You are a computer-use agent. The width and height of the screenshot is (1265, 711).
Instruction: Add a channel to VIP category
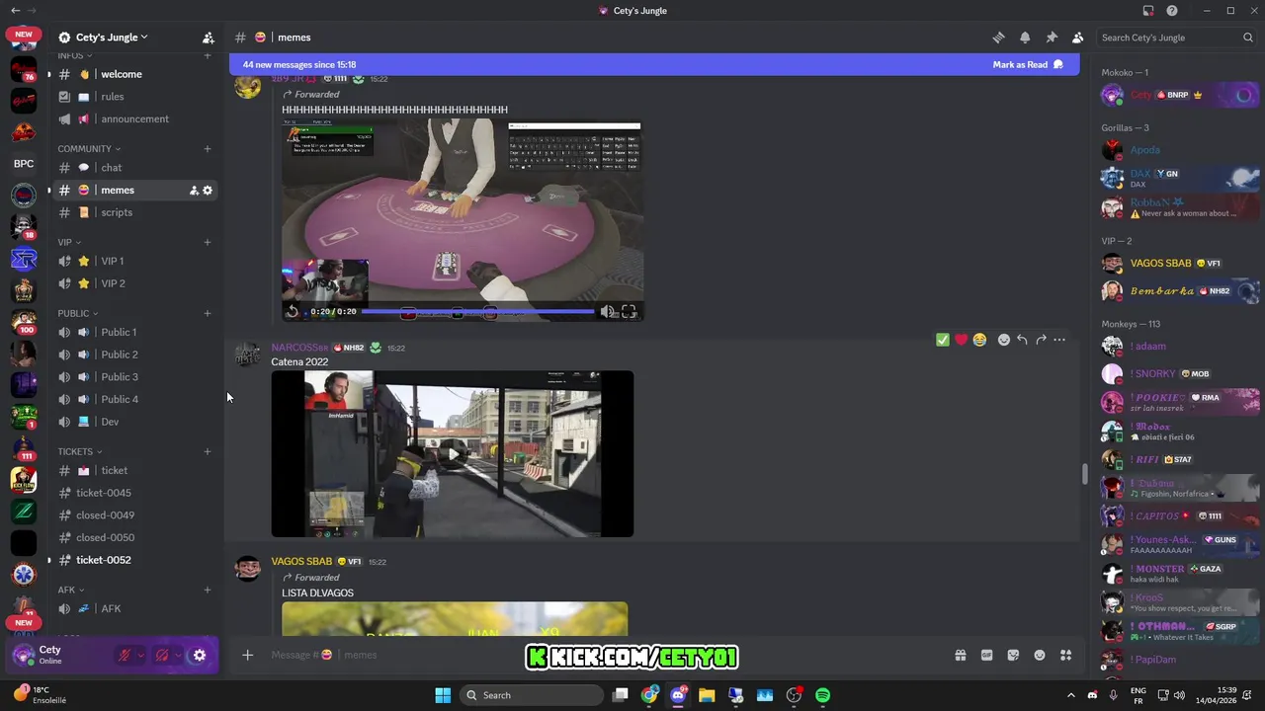tap(208, 242)
